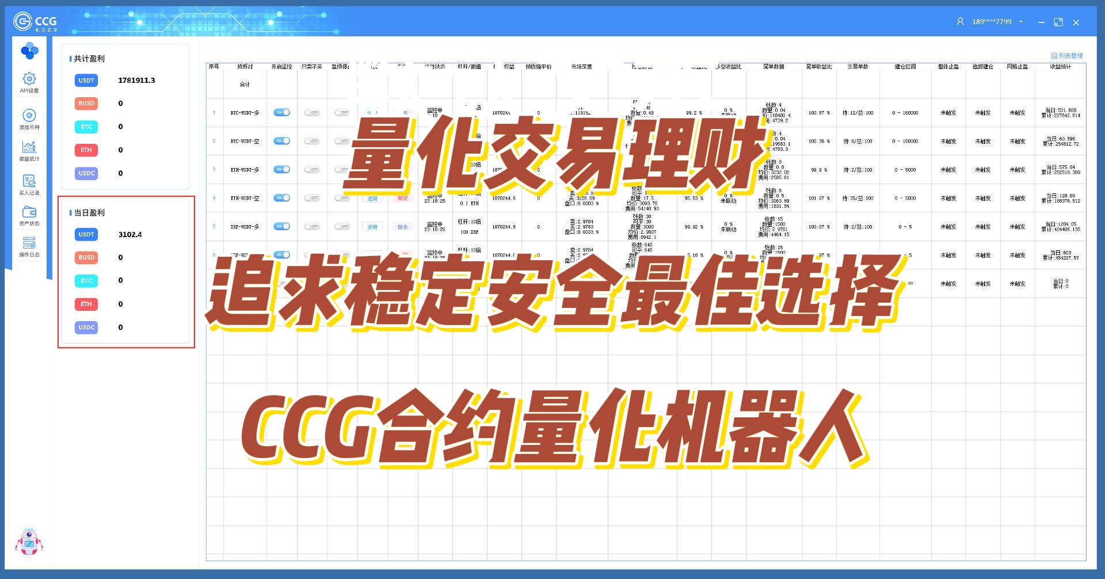Select the XRP-USDT-多 currency pair cell
Viewport: 1105px width, 579px height.
click(x=245, y=227)
